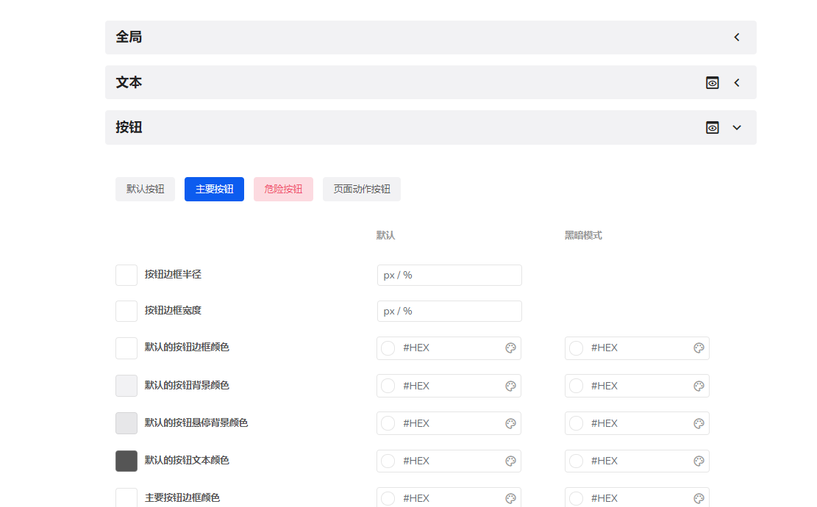Select the 默认按钮 button type
Image resolution: width=817 pixels, height=507 pixels.
click(x=145, y=189)
